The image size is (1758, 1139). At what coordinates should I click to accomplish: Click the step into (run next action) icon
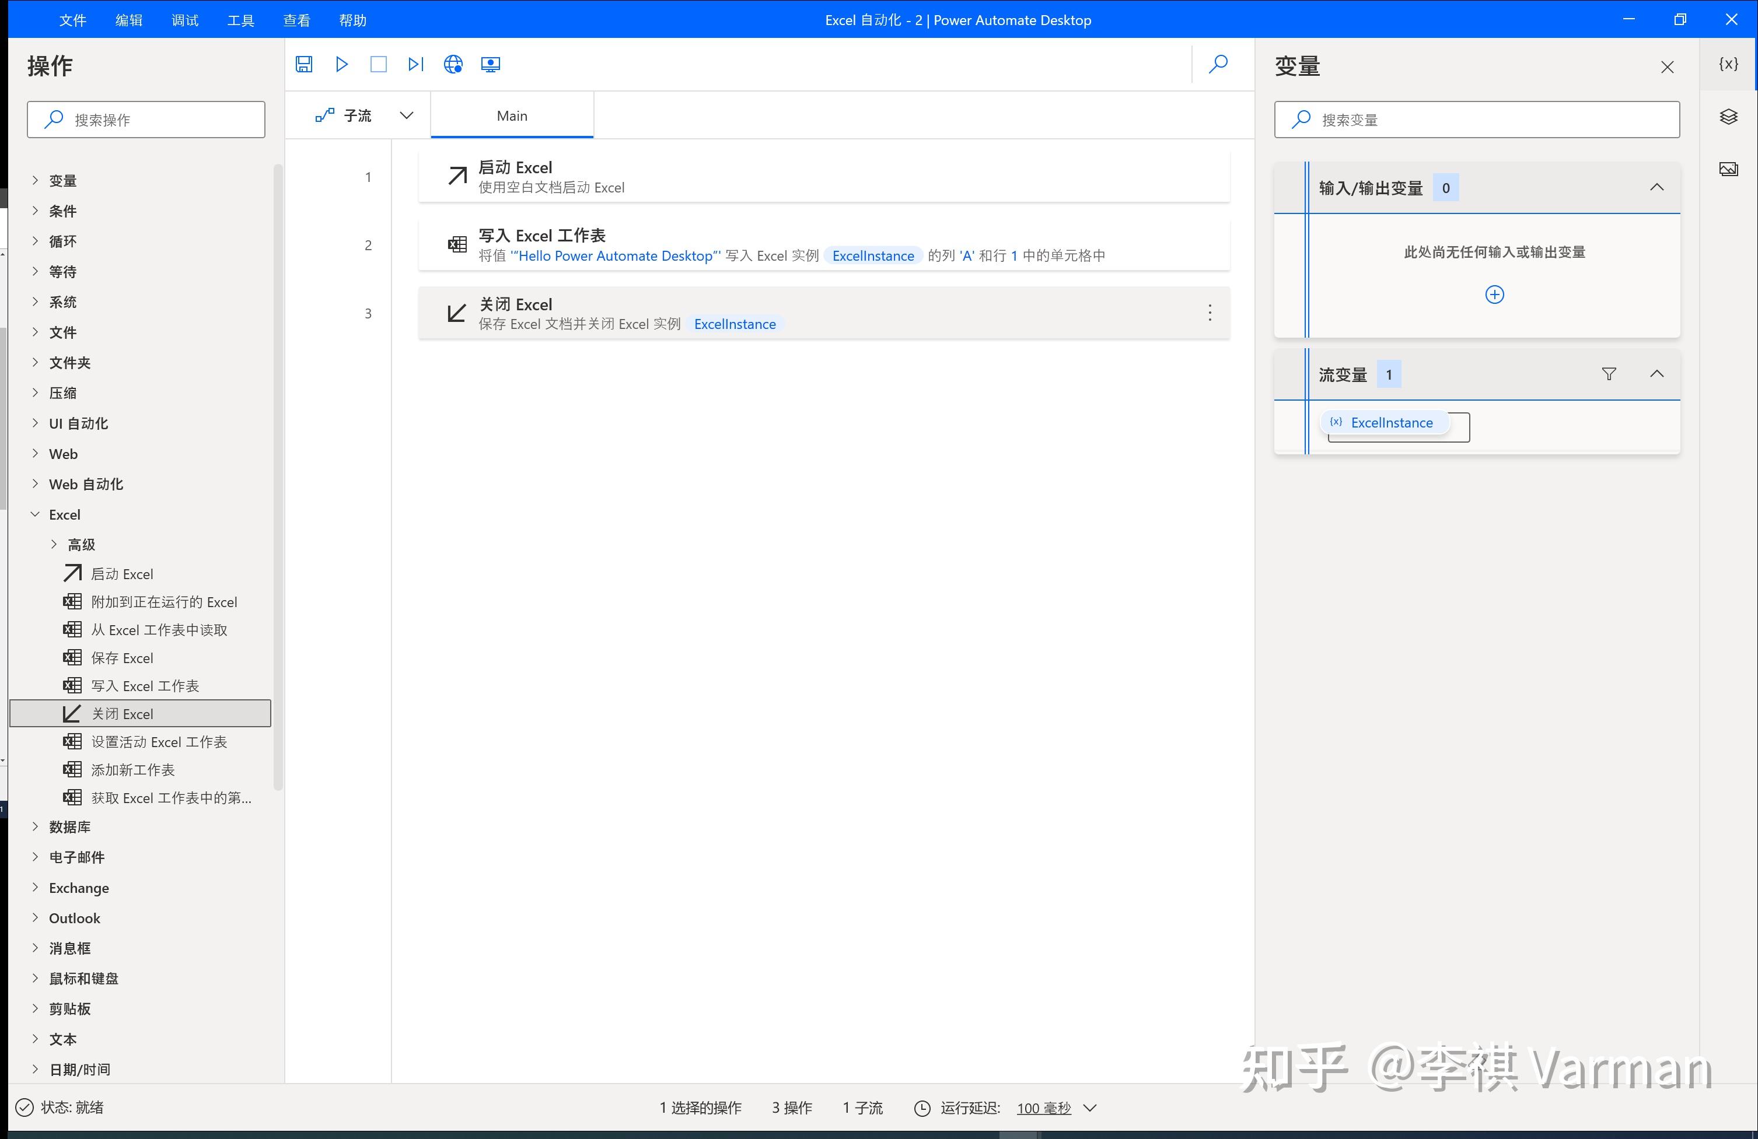click(x=415, y=64)
